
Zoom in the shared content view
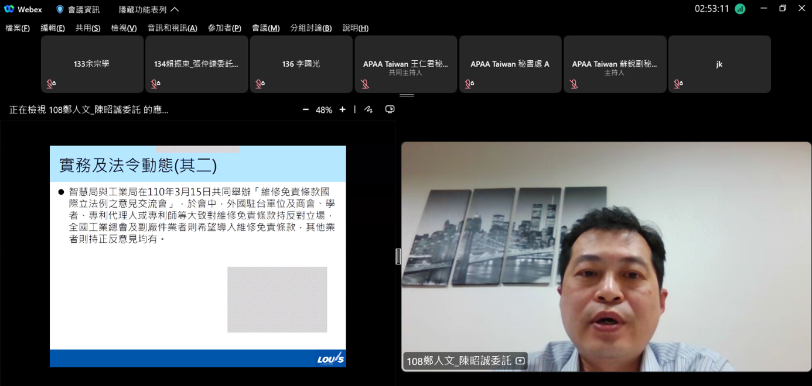pos(342,109)
